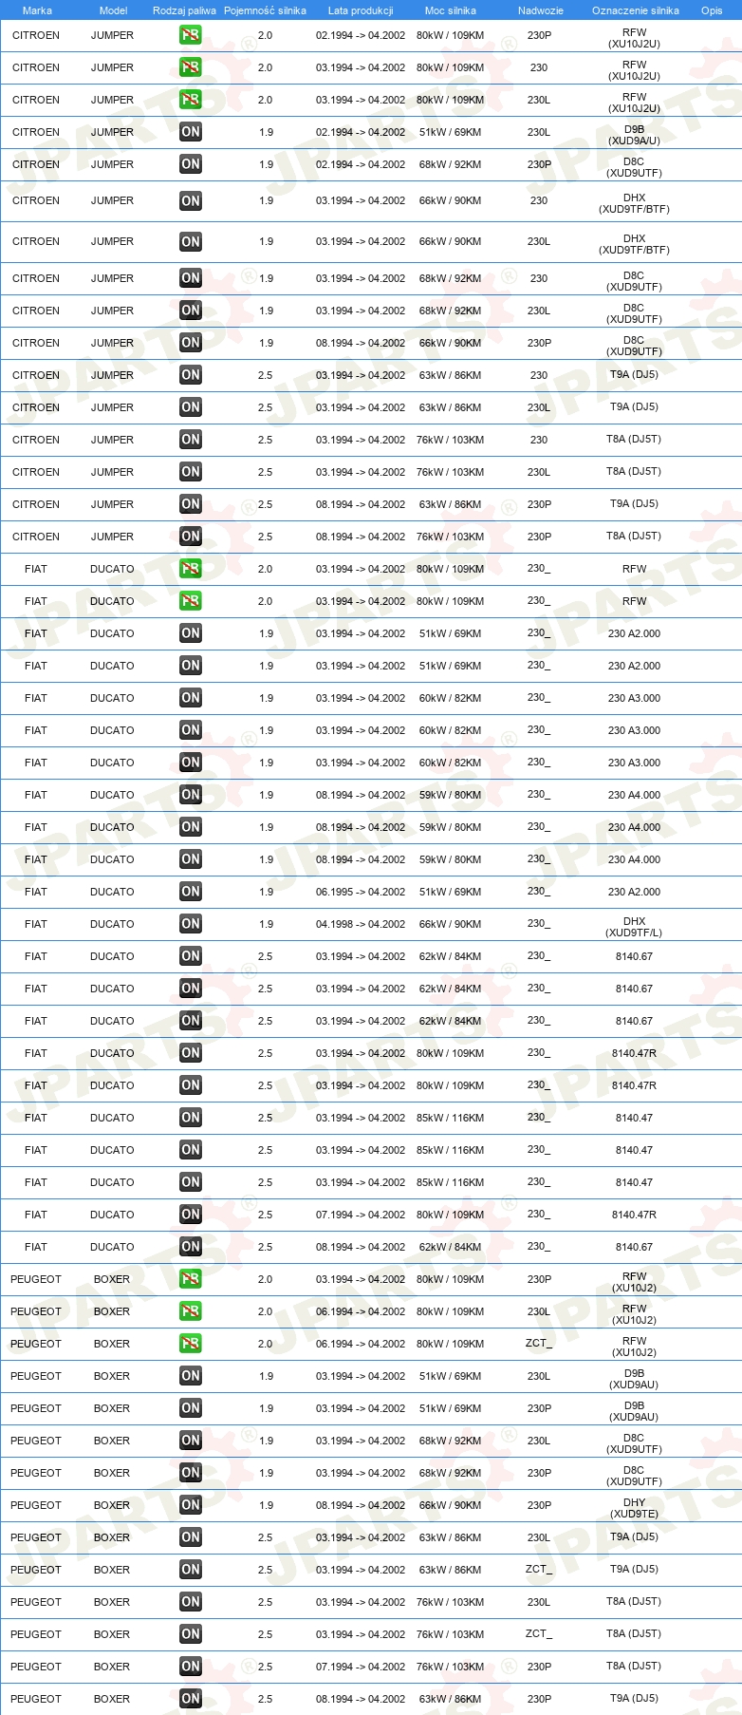Click the PB petrol icon in the first Citroen Jumper row
Screen dimensions: 742x1715
coord(190,35)
